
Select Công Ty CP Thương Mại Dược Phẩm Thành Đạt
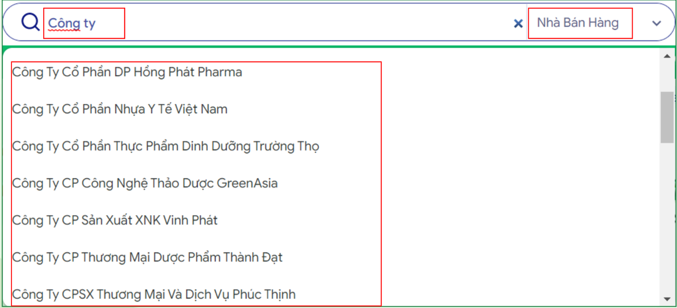(147, 257)
